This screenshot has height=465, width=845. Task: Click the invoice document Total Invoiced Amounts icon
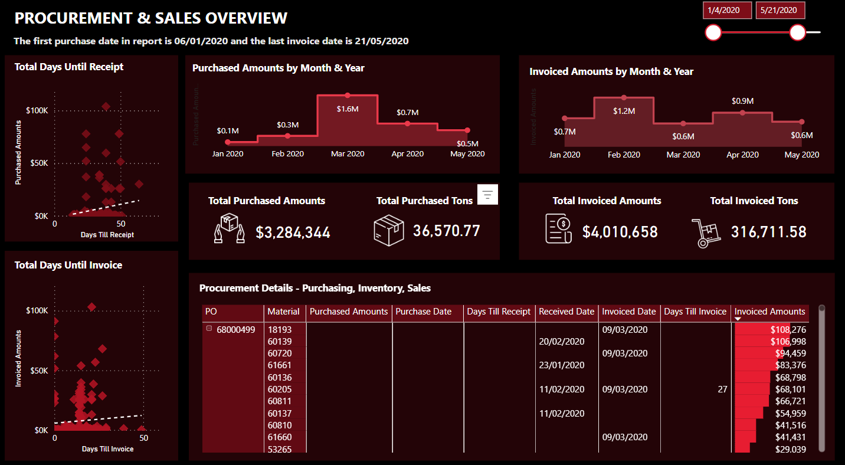coord(558,230)
